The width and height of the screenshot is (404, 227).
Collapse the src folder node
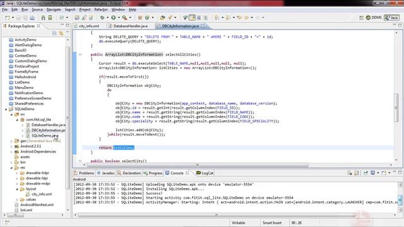pyautogui.click(x=11, y=115)
